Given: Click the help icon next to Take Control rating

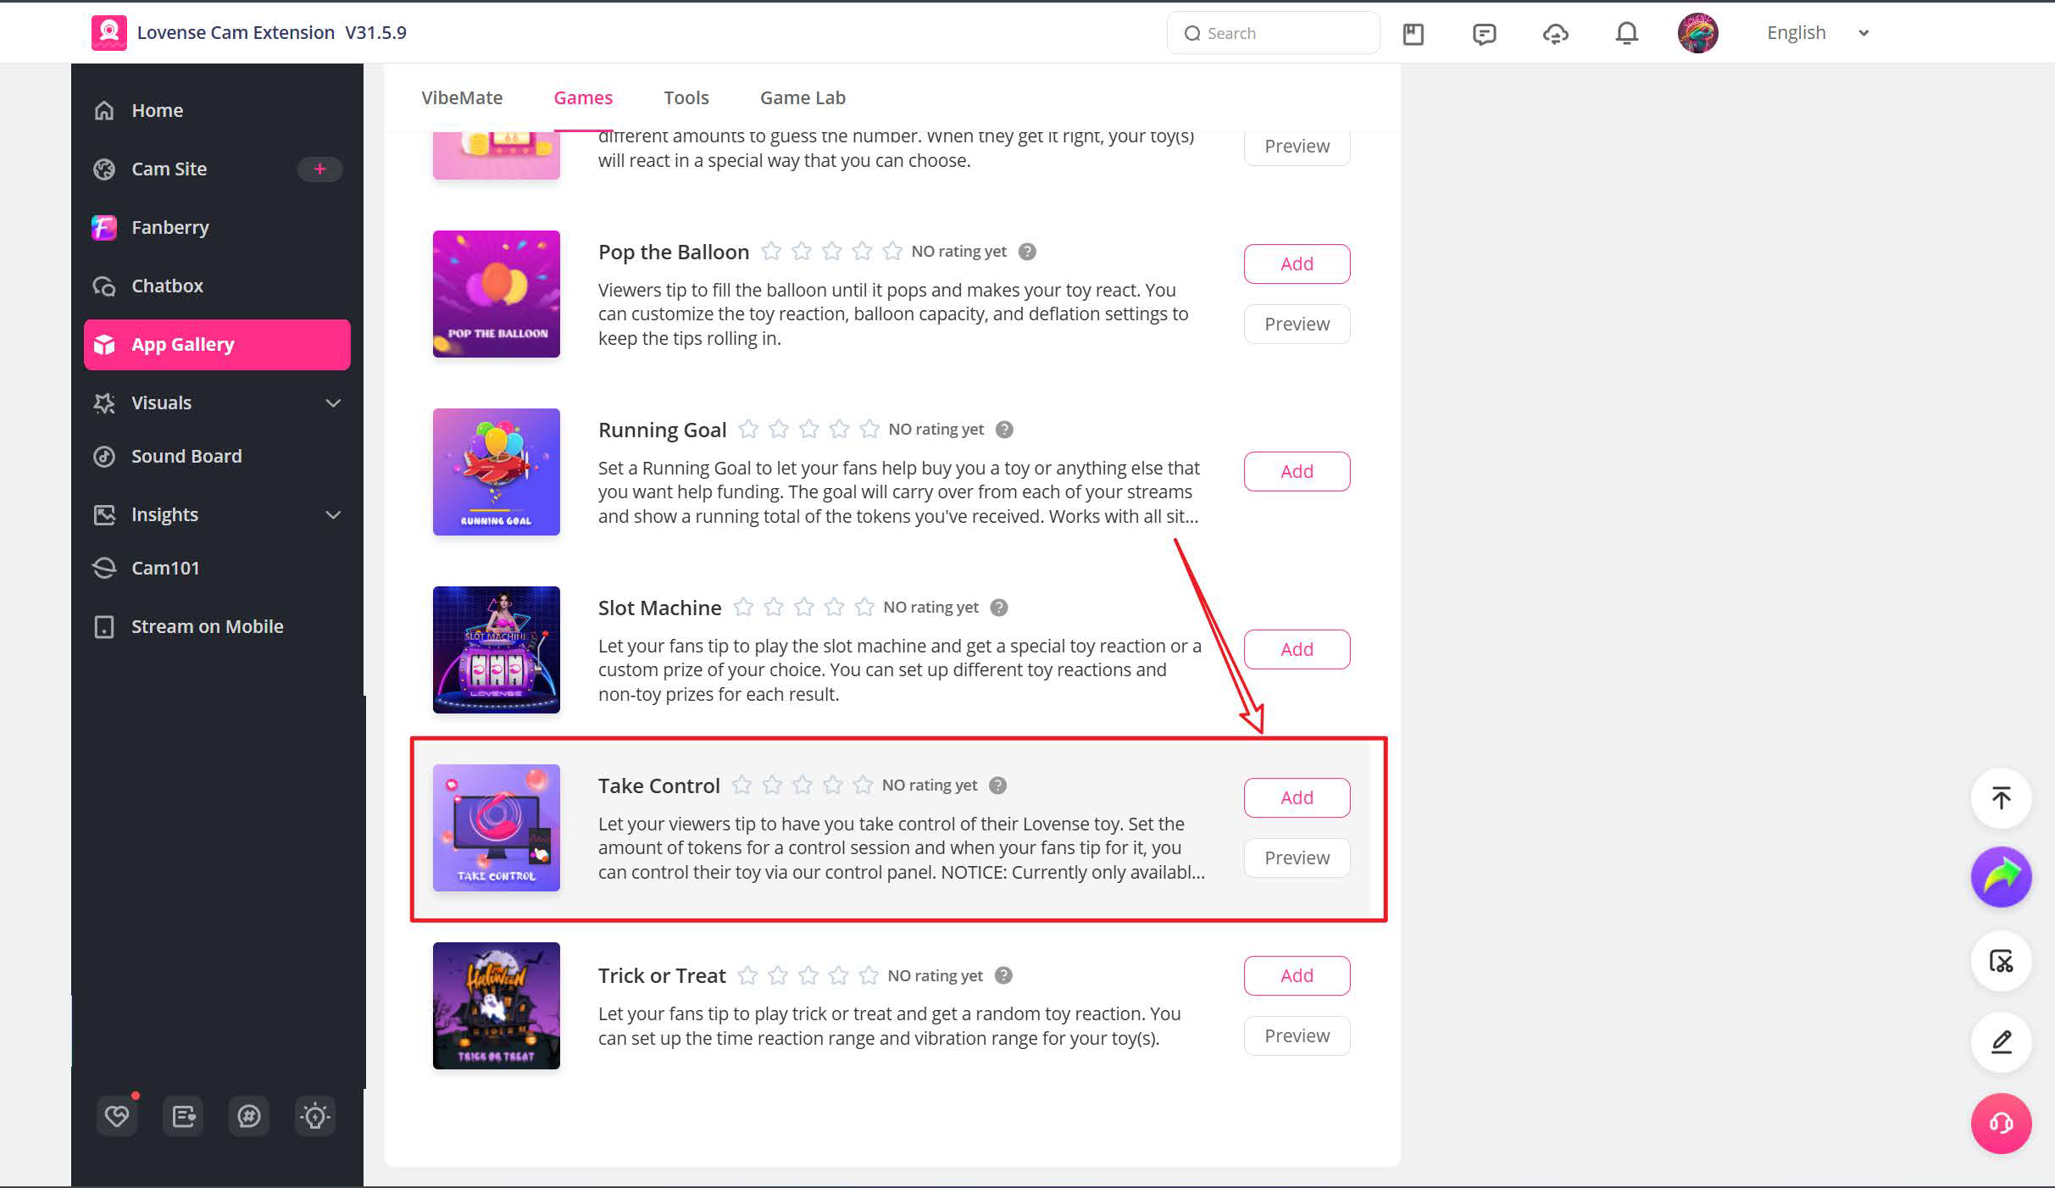Looking at the screenshot, I should click(x=998, y=786).
